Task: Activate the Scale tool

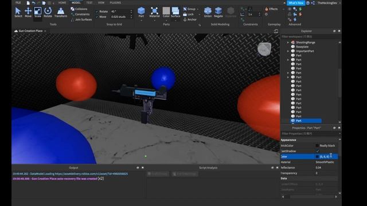Action: [x=38, y=12]
